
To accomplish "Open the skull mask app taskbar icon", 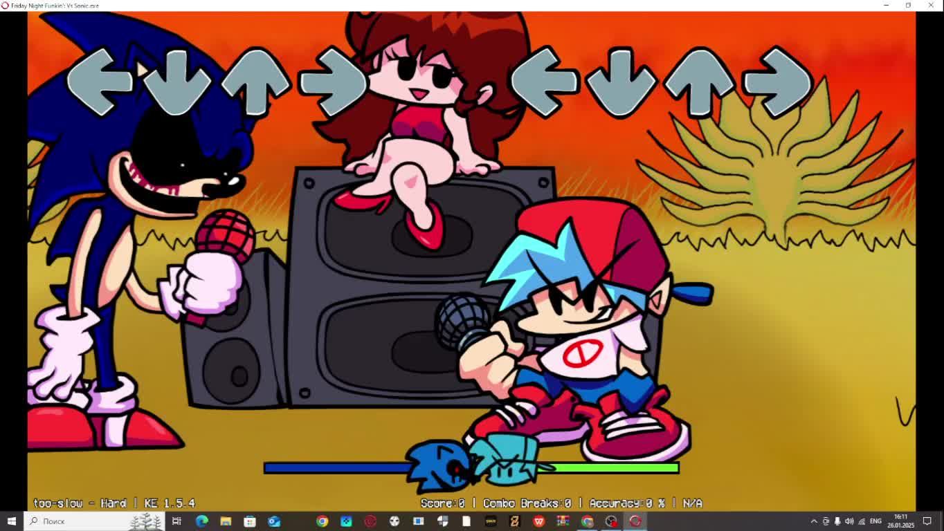I will (x=394, y=521).
